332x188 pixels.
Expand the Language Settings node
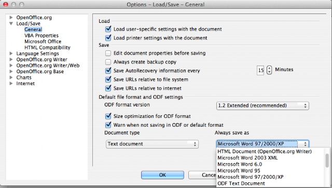point(11,53)
